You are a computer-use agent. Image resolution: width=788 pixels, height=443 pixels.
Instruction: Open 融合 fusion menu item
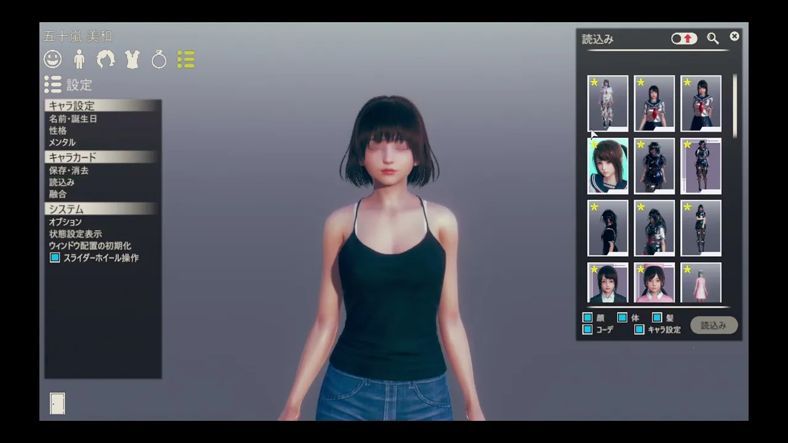click(58, 194)
